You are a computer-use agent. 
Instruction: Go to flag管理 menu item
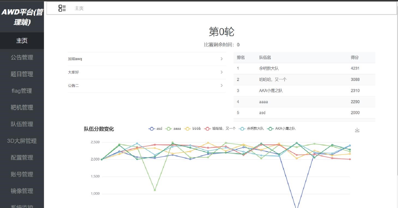22,91
